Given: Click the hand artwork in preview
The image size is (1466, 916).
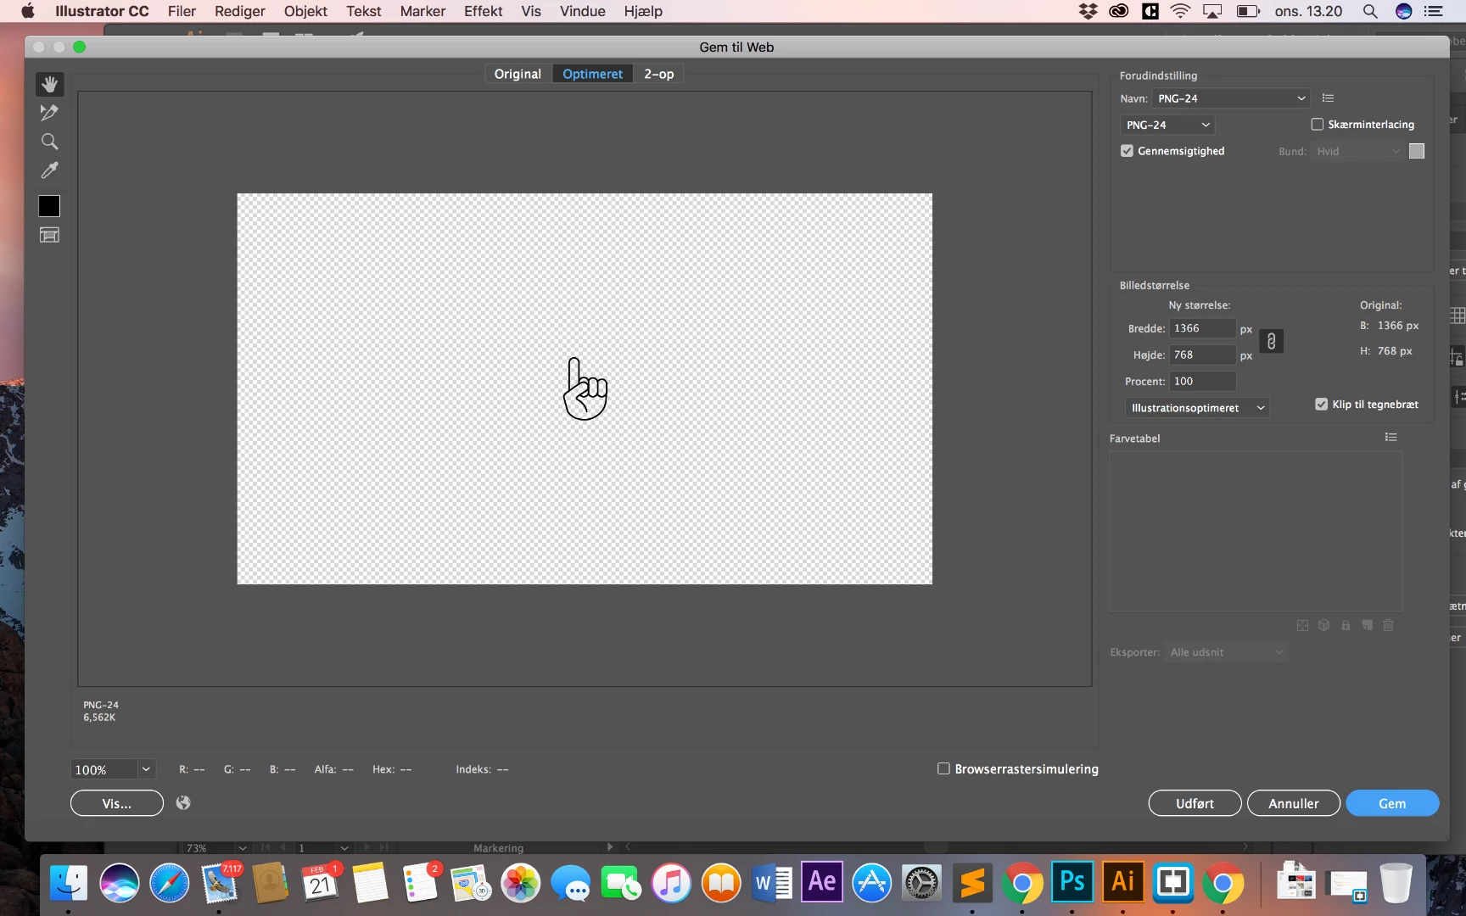Looking at the screenshot, I should [585, 389].
